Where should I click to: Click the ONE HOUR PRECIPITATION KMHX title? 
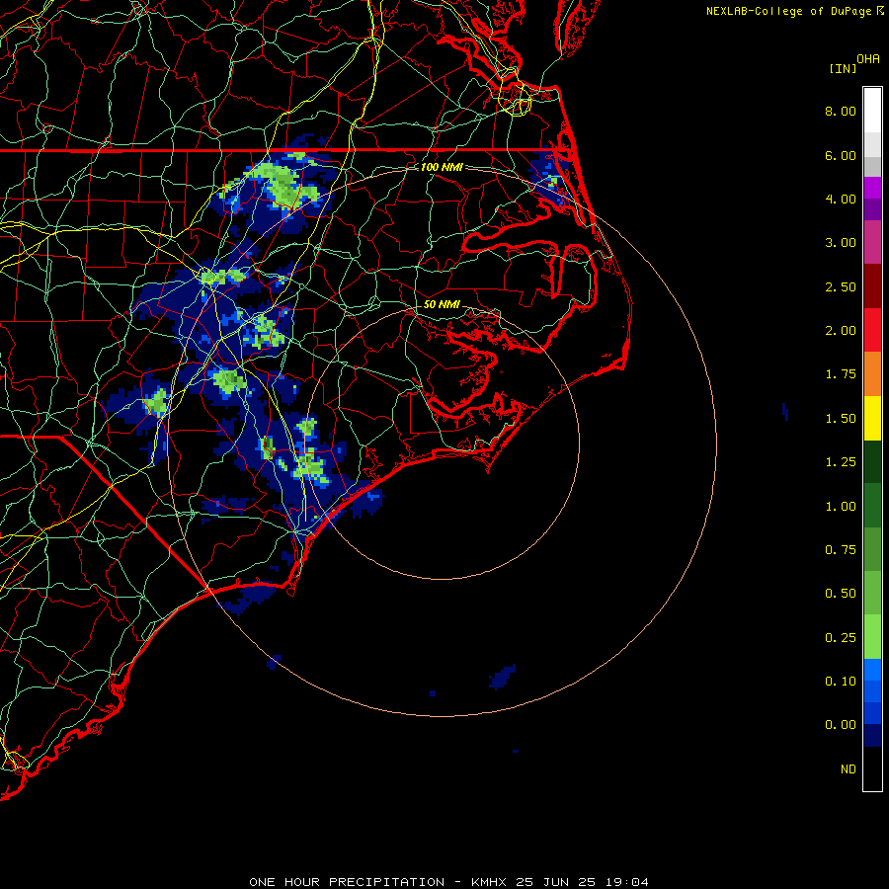point(448,882)
